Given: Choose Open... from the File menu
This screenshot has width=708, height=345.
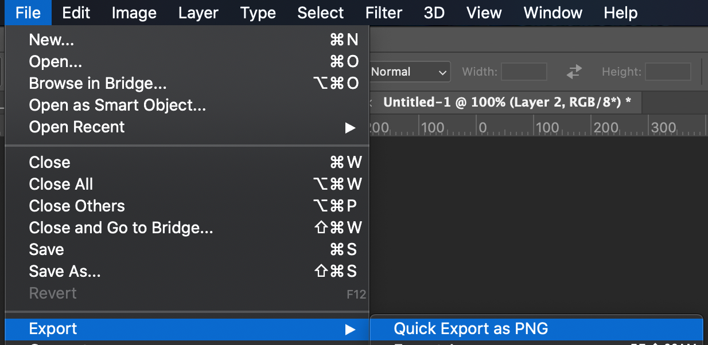Looking at the screenshot, I should 187,61.
